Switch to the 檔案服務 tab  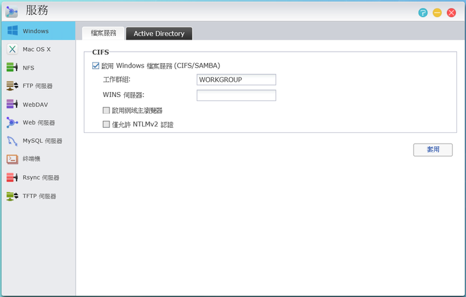pyautogui.click(x=104, y=33)
